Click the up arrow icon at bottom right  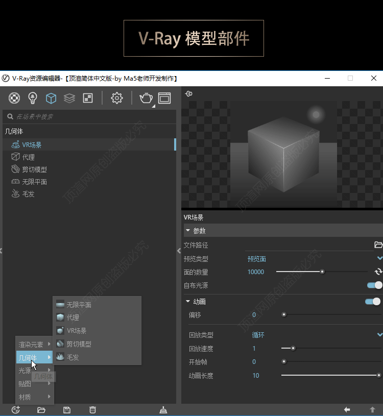tap(372, 410)
